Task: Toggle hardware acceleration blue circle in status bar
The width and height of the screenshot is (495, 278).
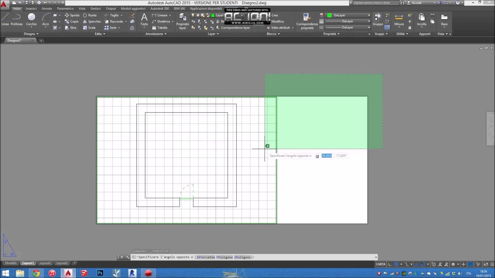Action: (471, 264)
